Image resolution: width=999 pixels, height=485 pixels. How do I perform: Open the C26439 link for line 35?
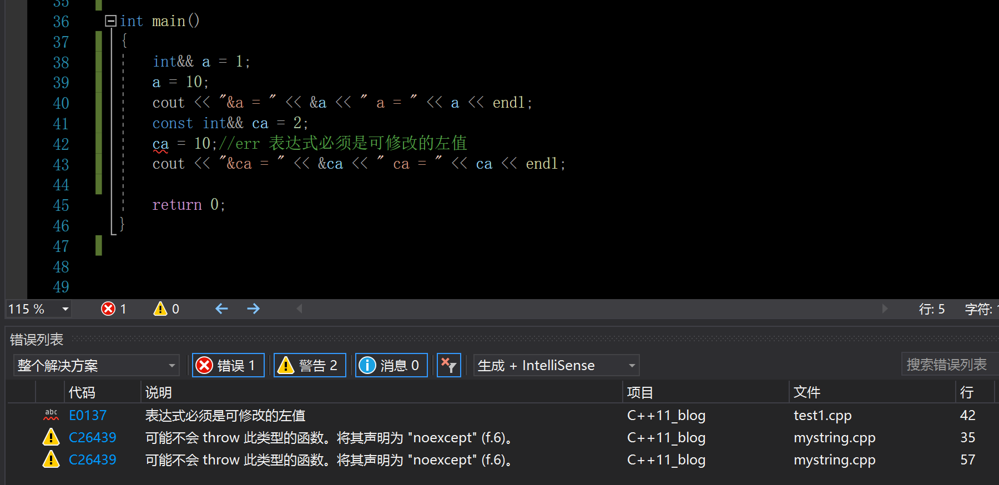click(x=93, y=437)
